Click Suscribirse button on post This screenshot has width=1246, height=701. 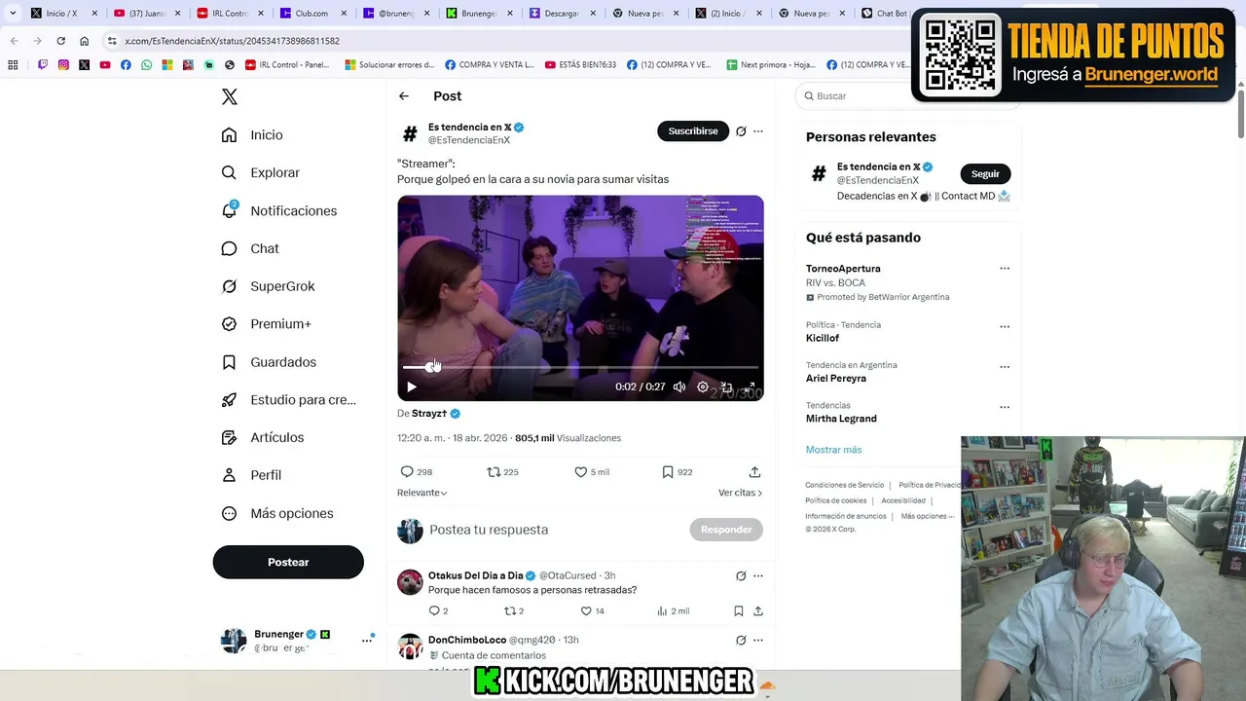point(693,131)
